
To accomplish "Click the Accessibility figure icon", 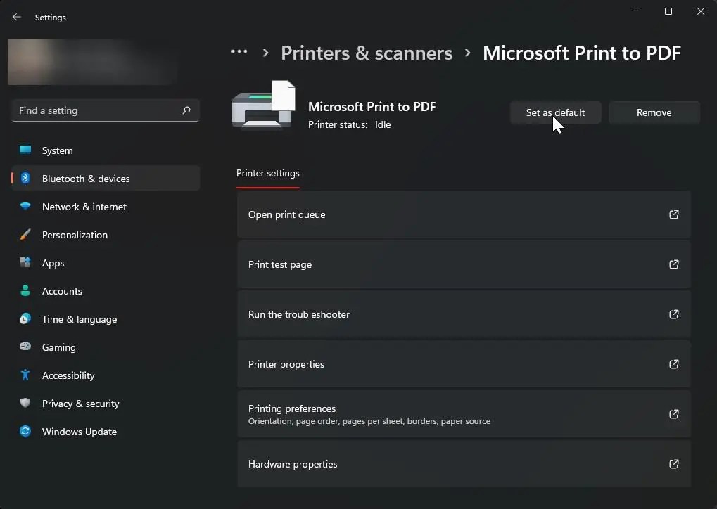I will [25, 375].
